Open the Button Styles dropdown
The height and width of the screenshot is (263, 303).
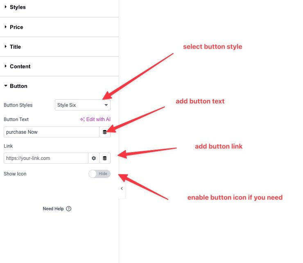[82, 105]
